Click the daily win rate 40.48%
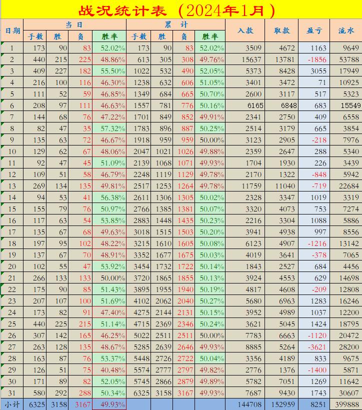This screenshot has width=362, height=410. pyautogui.click(x=109, y=370)
